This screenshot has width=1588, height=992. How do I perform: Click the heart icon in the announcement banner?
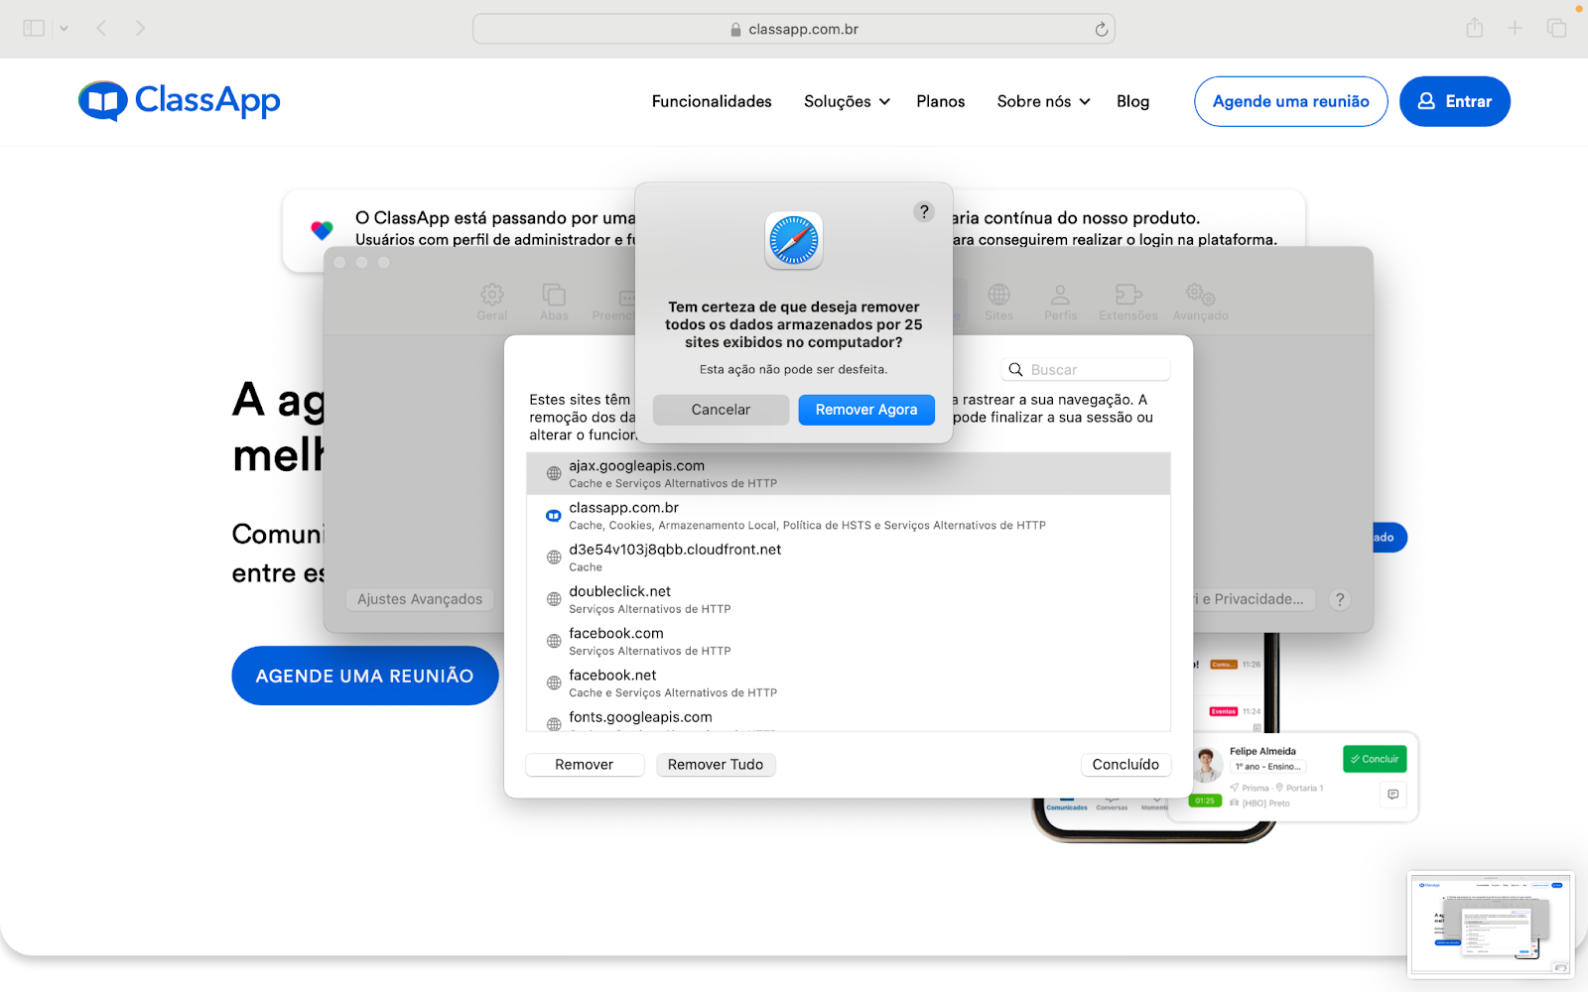tap(322, 230)
